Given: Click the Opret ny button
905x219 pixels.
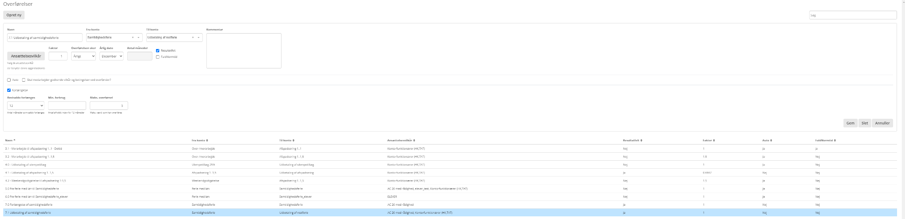Looking at the screenshot, I should 14,15.
